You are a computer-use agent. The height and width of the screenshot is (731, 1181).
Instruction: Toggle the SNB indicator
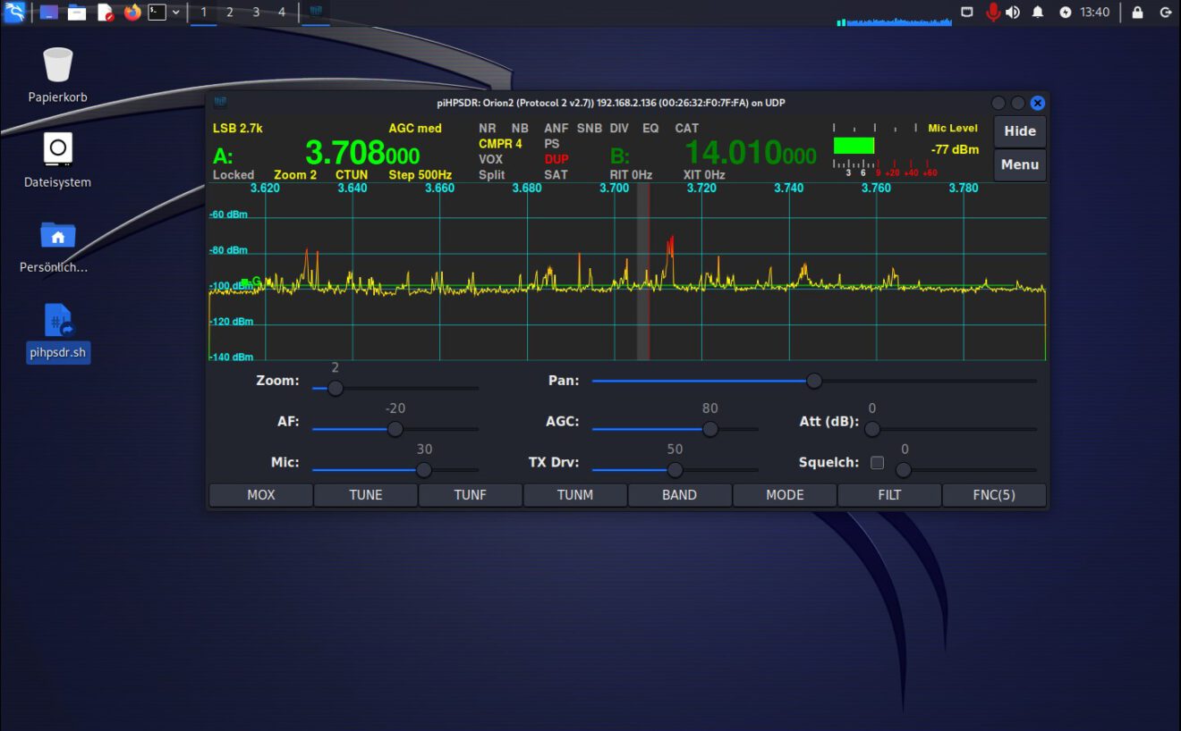tap(590, 129)
